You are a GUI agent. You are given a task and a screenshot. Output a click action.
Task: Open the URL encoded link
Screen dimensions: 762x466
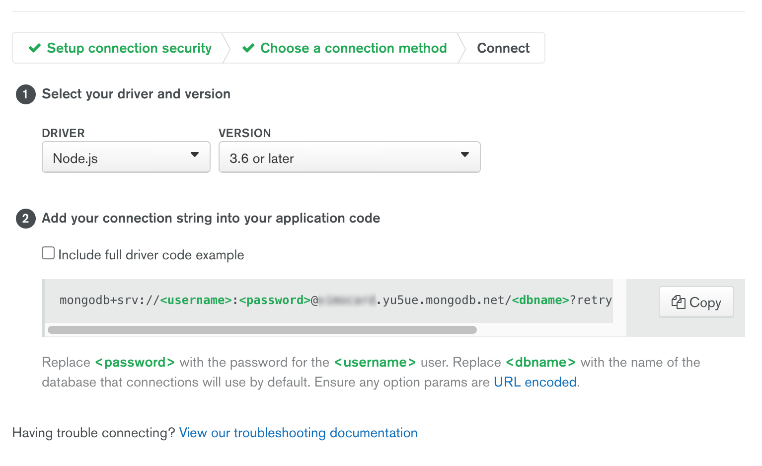[535, 382]
